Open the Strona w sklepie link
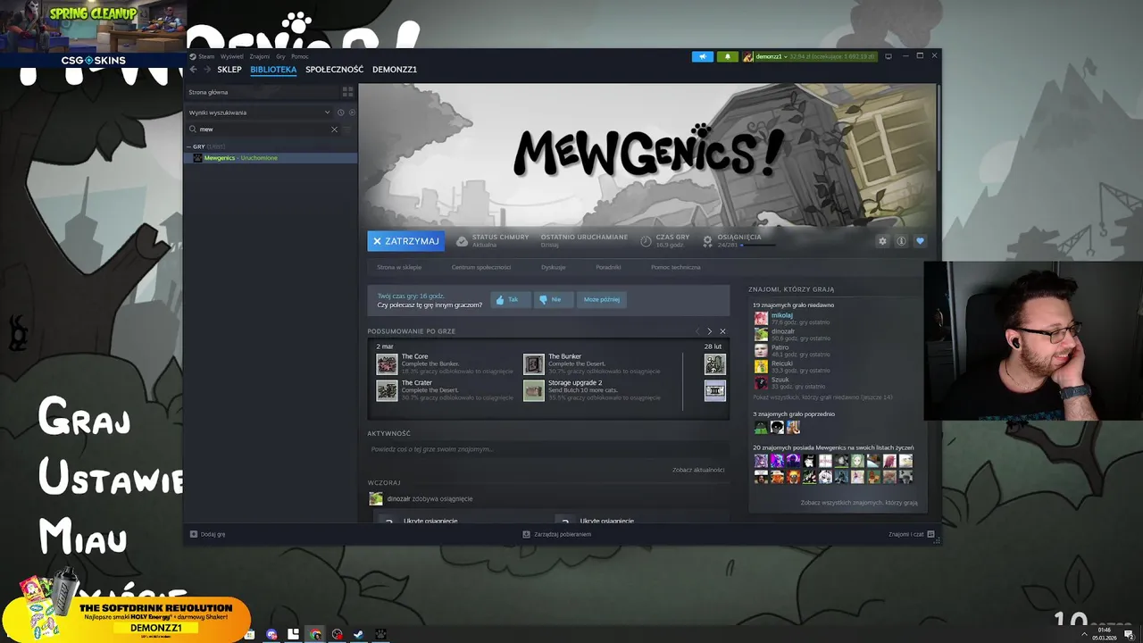This screenshot has height=643, width=1143. (399, 267)
